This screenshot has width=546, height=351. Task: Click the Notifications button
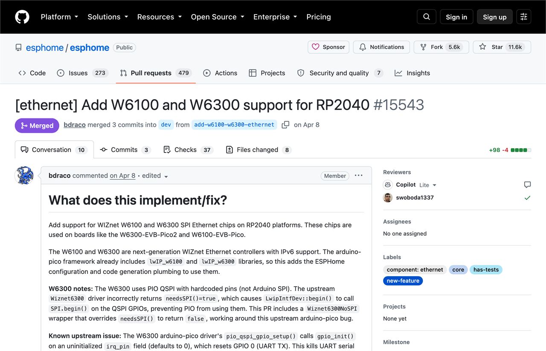(x=381, y=47)
